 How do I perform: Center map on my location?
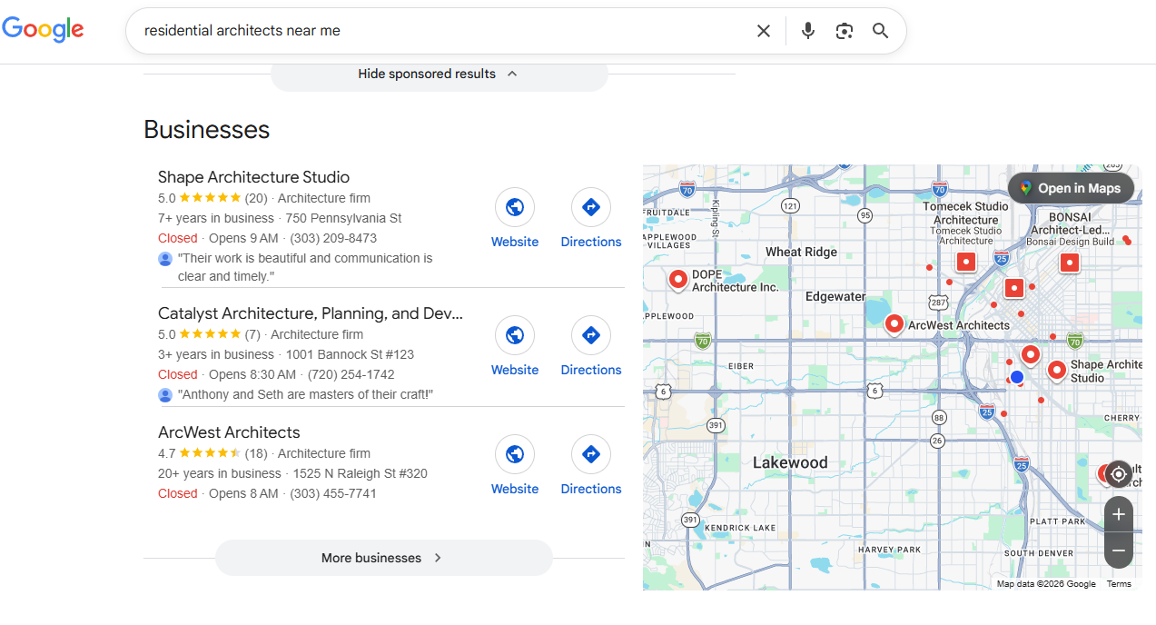[x=1118, y=474]
